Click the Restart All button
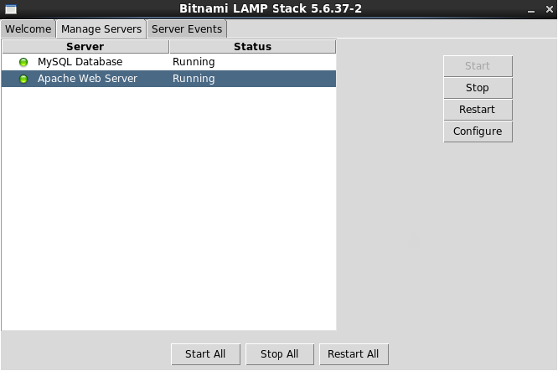The height and width of the screenshot is (371, 558). pos(354,354)
